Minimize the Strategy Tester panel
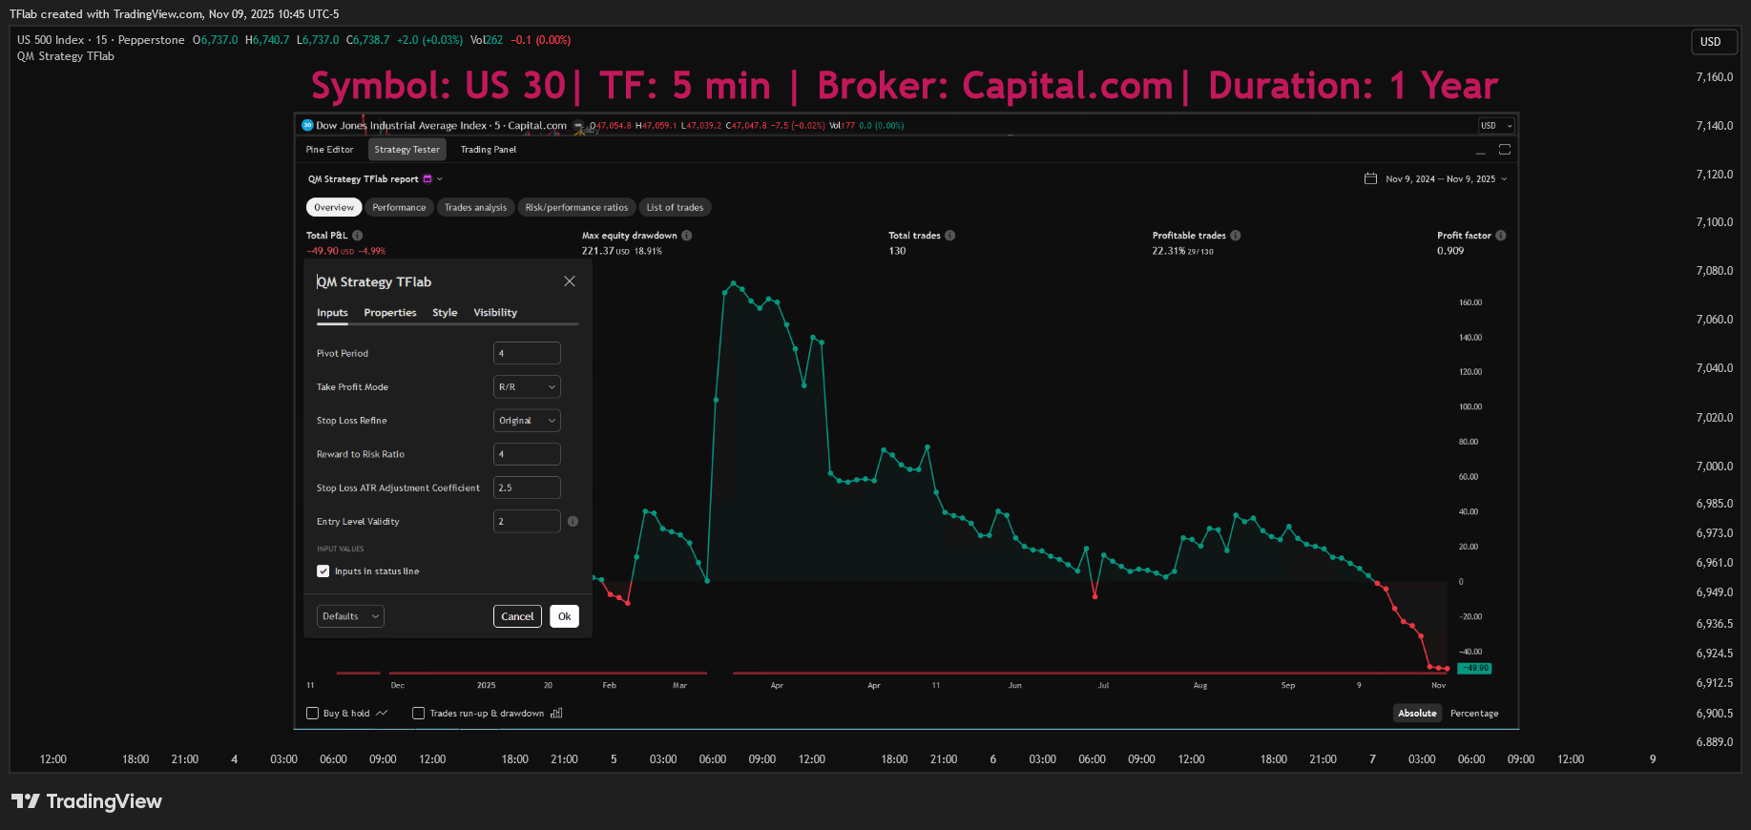This screenshot has height=830, width=1751. (x=1481, y=152)
